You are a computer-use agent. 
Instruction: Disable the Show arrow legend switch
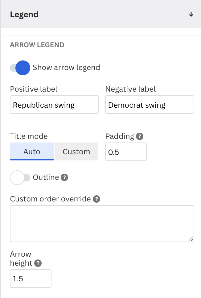point(20,68)
